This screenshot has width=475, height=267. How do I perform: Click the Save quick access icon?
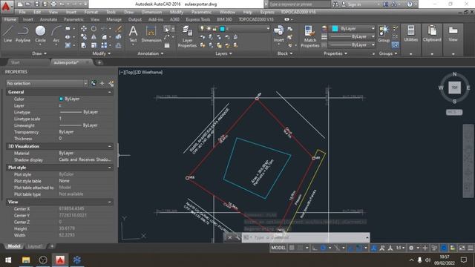click(36, 4)
